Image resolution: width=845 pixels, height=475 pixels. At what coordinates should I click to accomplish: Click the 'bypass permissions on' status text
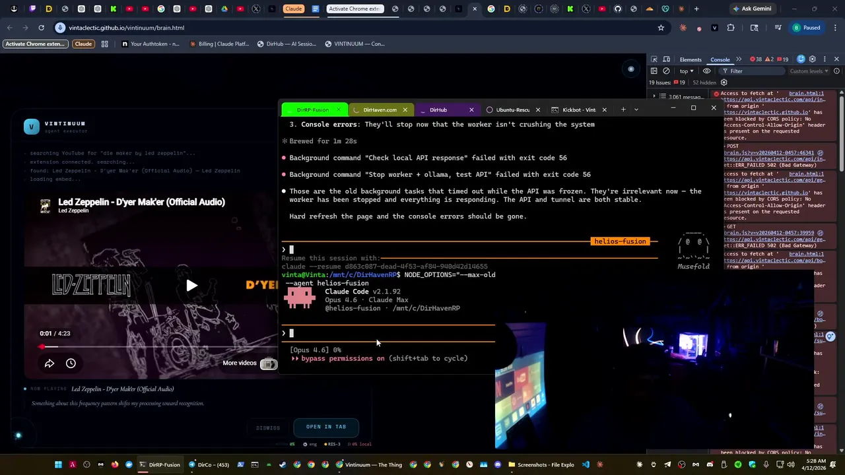coord(343,359)
